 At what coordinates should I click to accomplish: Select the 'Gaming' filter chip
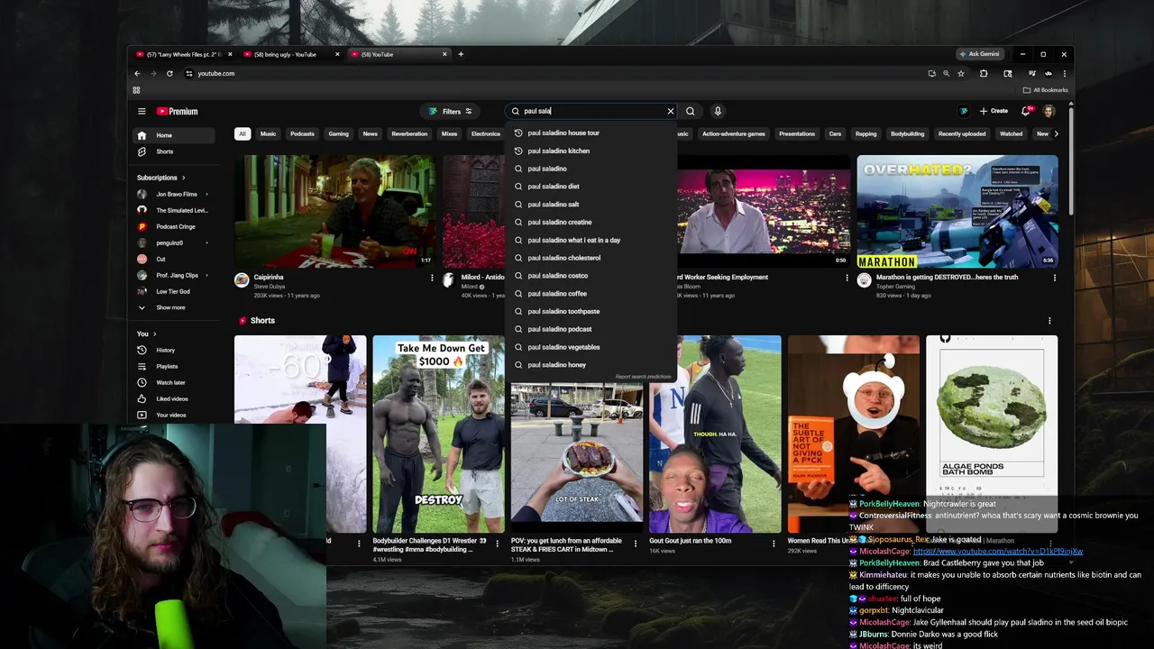[338, 133]
